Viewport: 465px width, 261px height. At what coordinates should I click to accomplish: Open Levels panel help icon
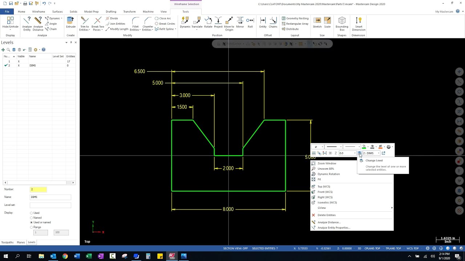(x=43, y=50)
